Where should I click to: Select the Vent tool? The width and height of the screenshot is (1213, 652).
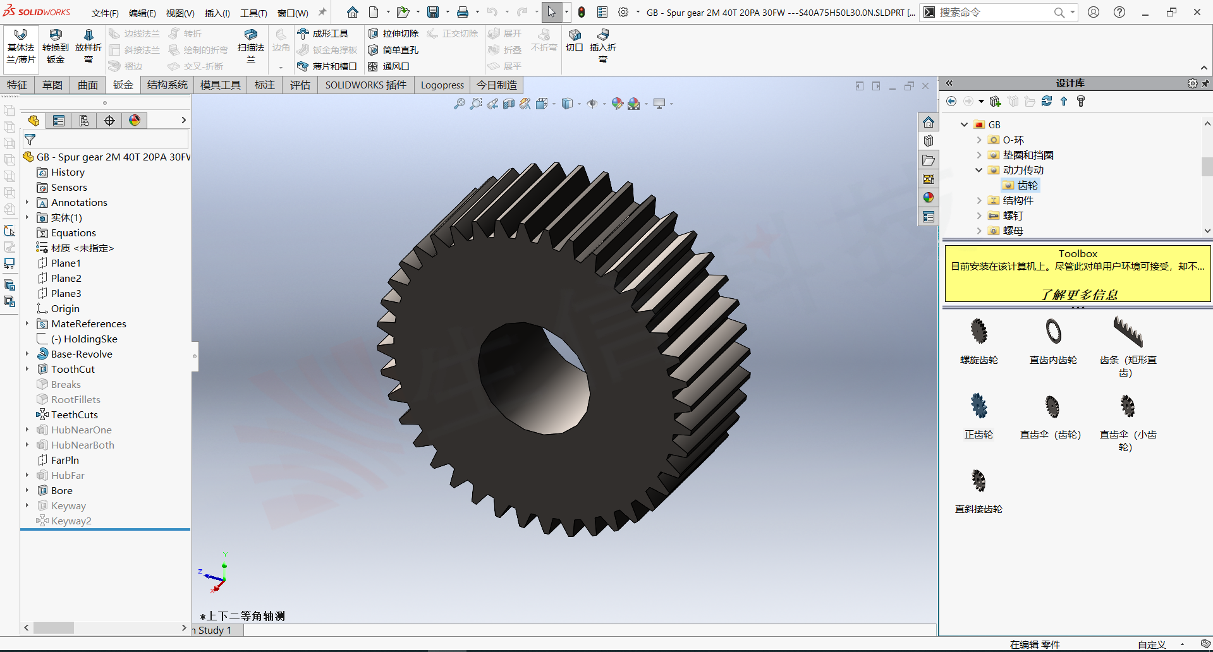(x=389, y=66)
